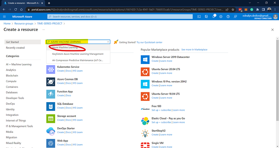Click the Windows 10 Pro icon
This screenshot has height=148, width=279.
[145, 84]
